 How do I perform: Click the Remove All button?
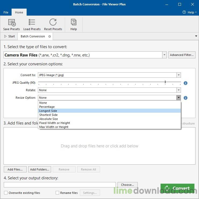click(x=88, y=169)
